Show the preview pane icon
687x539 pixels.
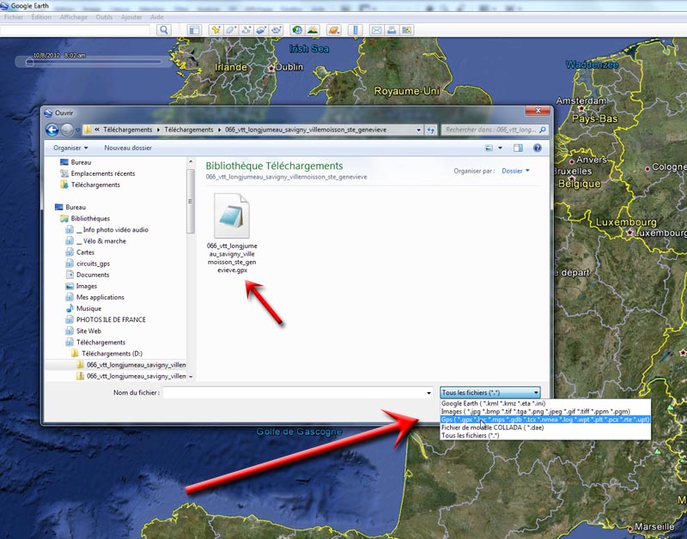pos(518,148)
